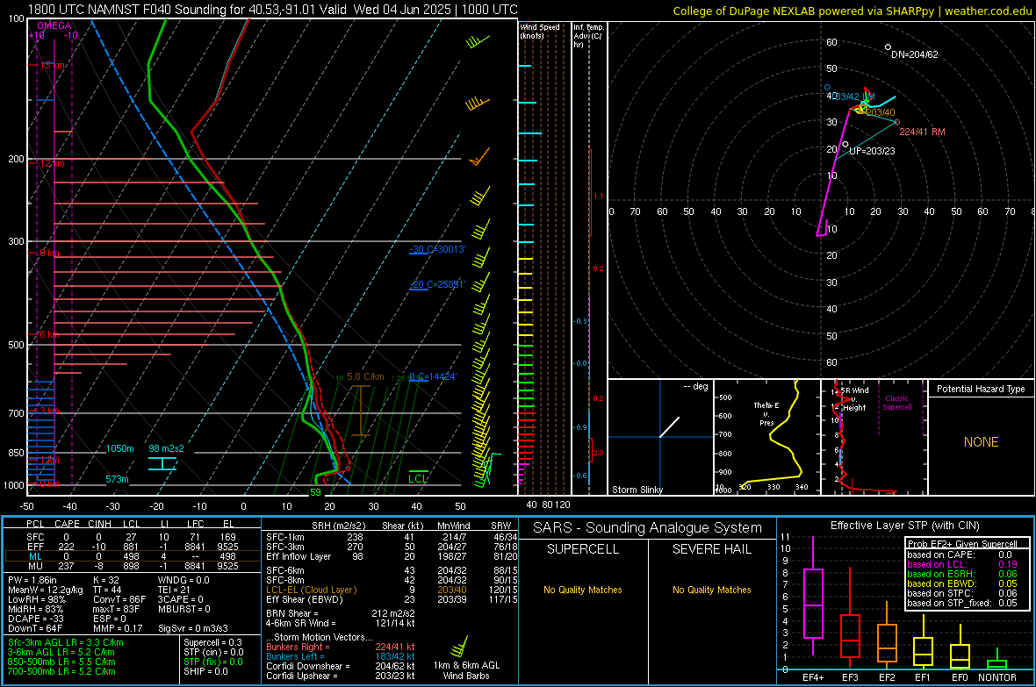Click the 'SR Wind v. Height' inset label
1036x687 pixels.
coord(855,399)
